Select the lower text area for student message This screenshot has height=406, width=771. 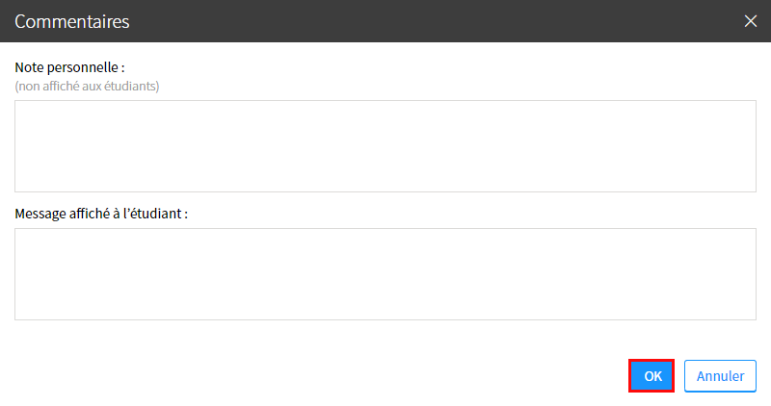click(x=385, y=274)
